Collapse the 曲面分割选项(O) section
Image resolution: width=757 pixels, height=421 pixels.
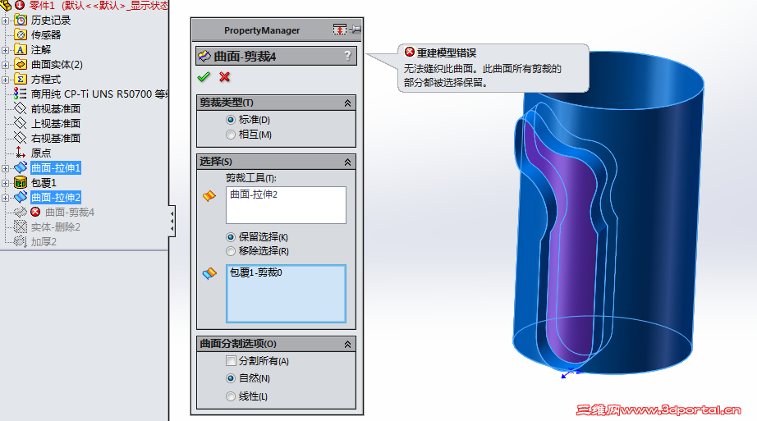[x=347, y=344]
